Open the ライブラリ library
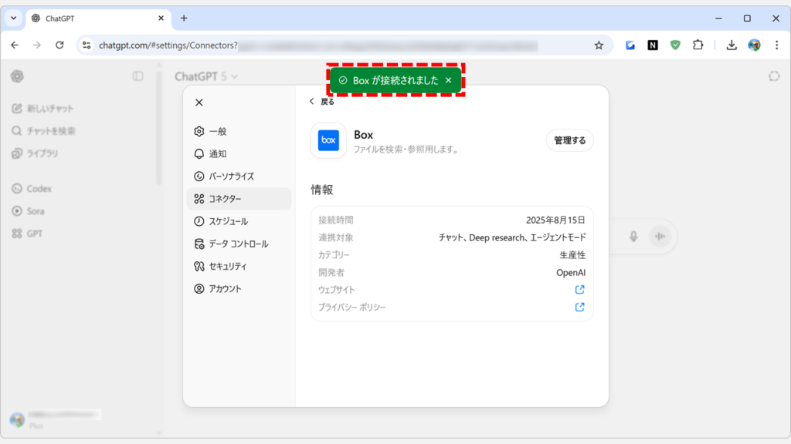Screen dimensions: 791x444 click(36, 153)
